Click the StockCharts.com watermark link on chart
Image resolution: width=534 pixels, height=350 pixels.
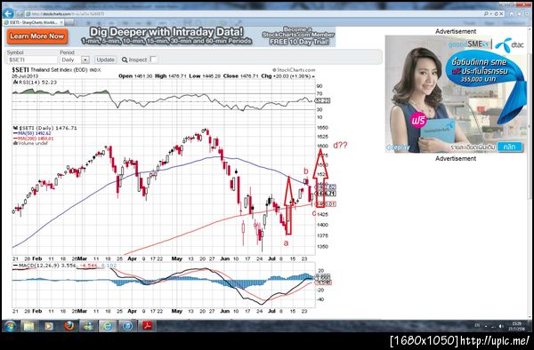294,70
